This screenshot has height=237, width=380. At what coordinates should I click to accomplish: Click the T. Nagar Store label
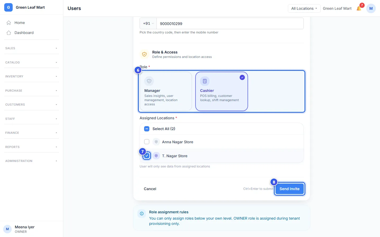pyautogui.click(x=175, y=156)
